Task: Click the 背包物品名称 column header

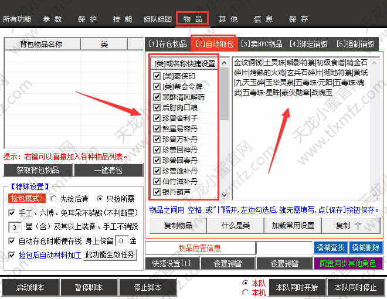Action: coord(42,44)
